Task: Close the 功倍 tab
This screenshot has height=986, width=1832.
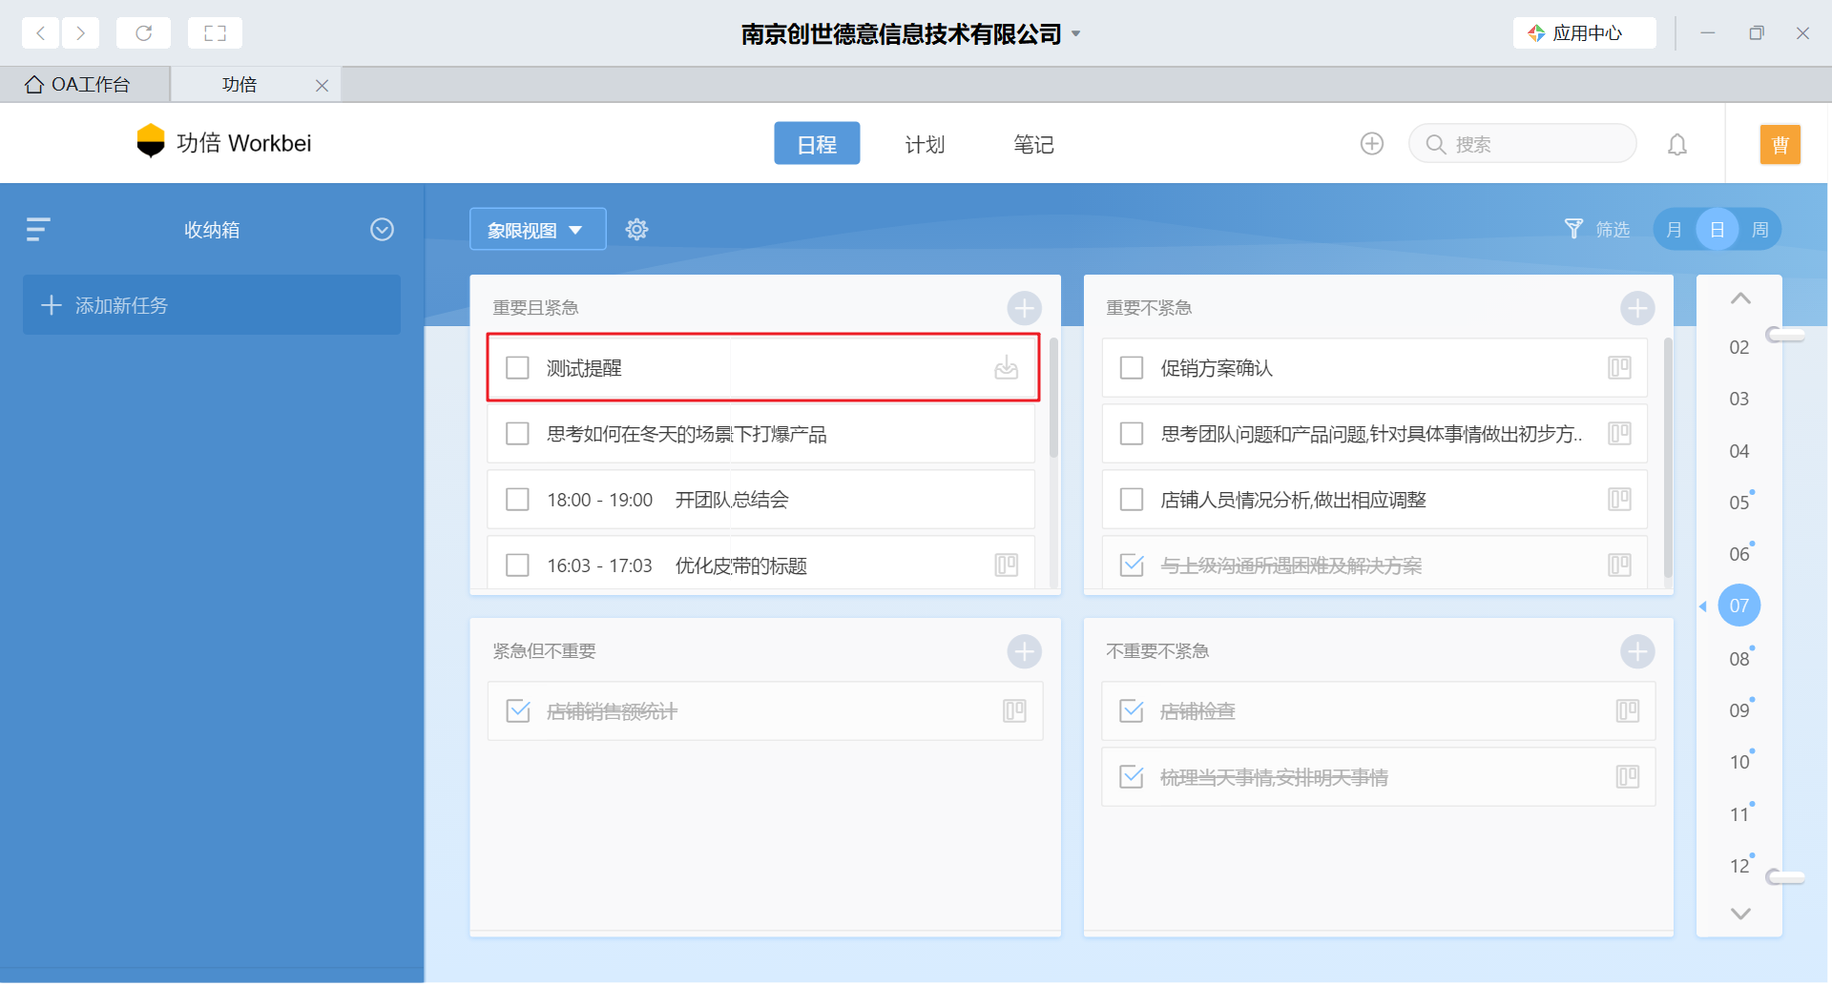Action: pos(322,86)
